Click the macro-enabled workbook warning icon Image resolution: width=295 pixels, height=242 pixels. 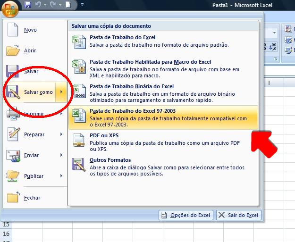(79, 66)
